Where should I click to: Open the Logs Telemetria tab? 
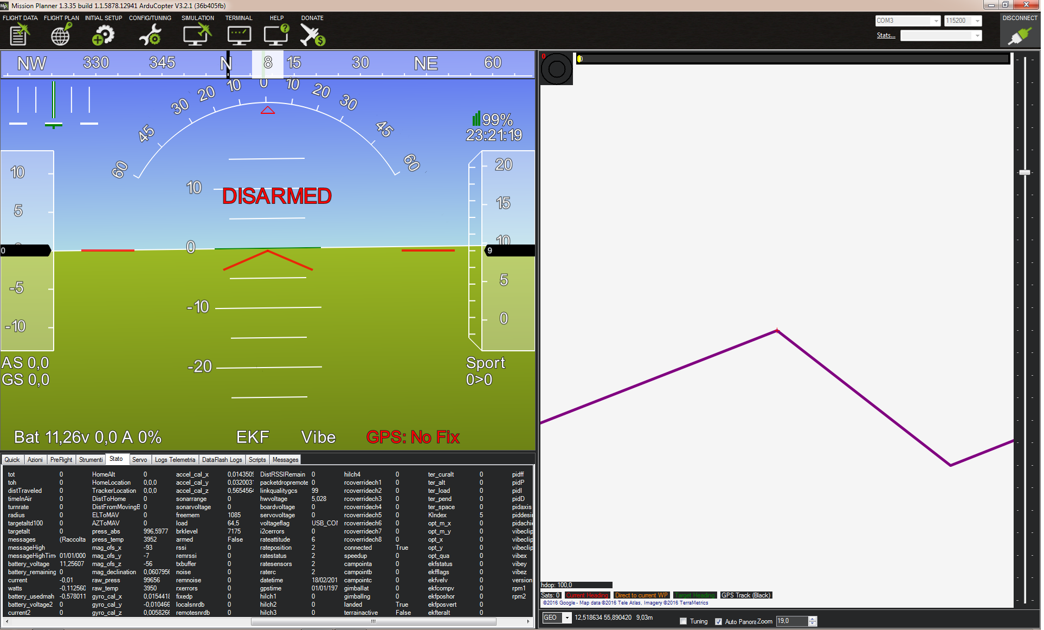coord(175,460)
